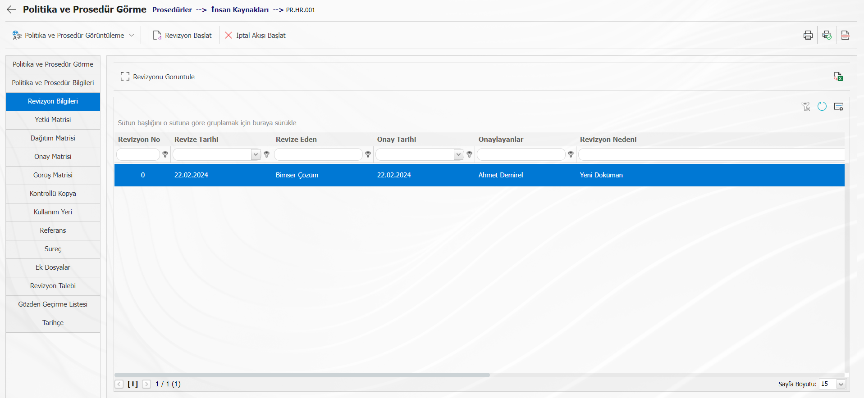Click printer with green check icon
Image resolution: width=864 pixels, height=398 pixels.
827,35
